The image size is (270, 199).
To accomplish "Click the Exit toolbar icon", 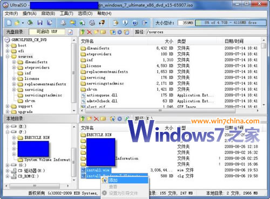I will click(145, 23).
